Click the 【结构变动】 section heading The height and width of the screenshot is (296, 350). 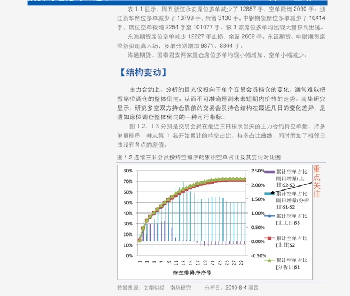(x=144, y=72)
